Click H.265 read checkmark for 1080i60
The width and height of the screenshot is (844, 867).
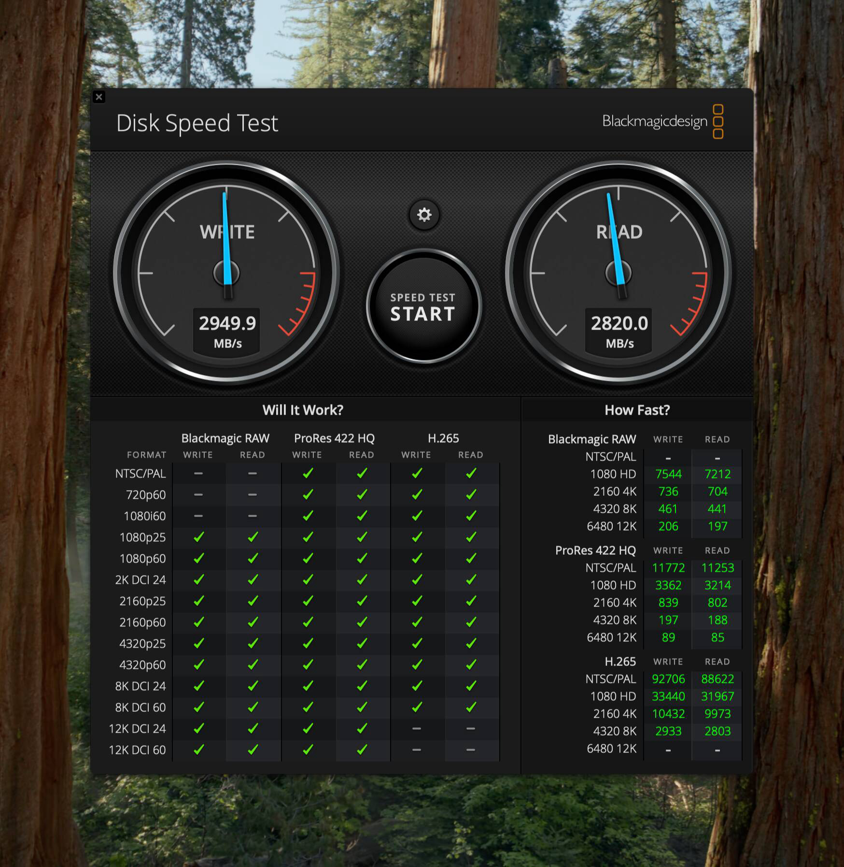point(471,516)
